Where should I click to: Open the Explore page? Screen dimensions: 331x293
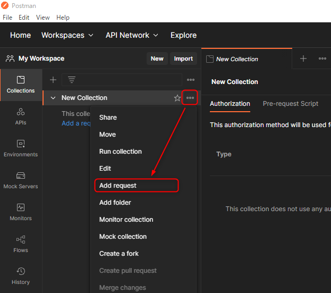tap(183, 35)
